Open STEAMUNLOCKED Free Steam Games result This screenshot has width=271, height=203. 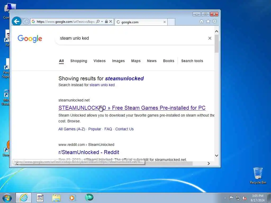point(132,108)
